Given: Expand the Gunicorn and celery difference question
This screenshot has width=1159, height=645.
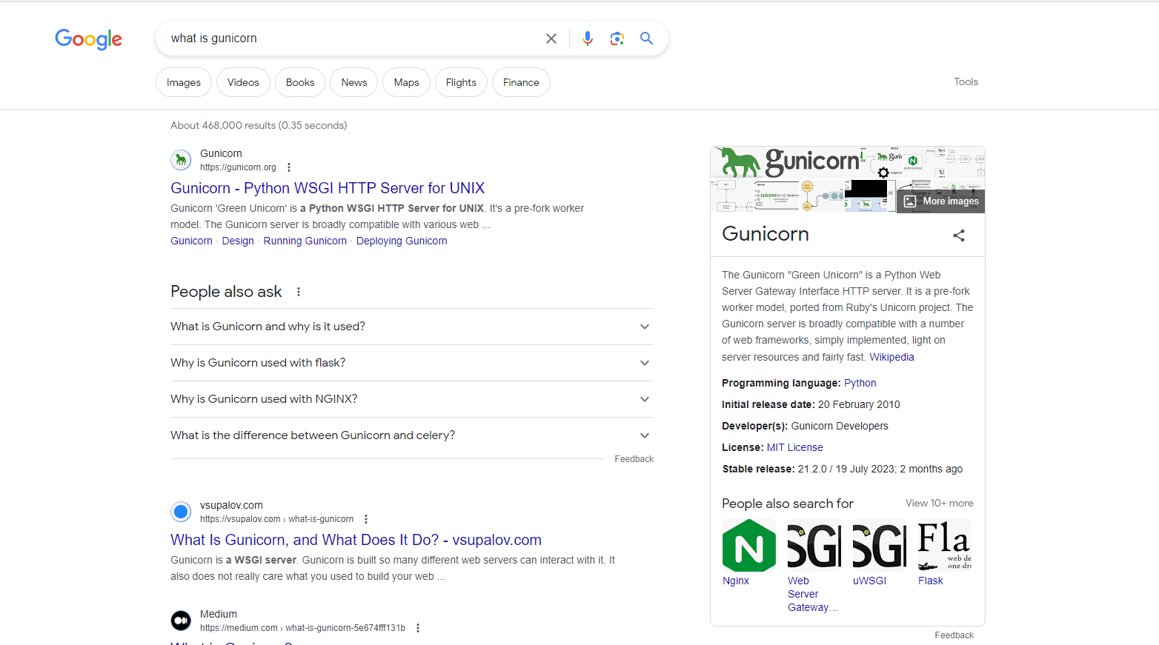Looking at the screenshot, I should click(411, 435).
